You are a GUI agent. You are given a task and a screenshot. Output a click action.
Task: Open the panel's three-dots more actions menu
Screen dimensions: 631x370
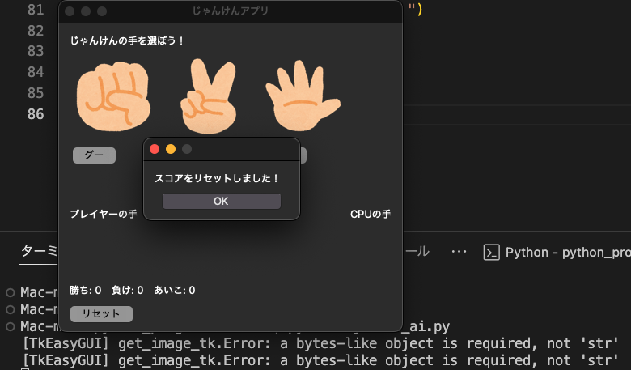(459, 252)
